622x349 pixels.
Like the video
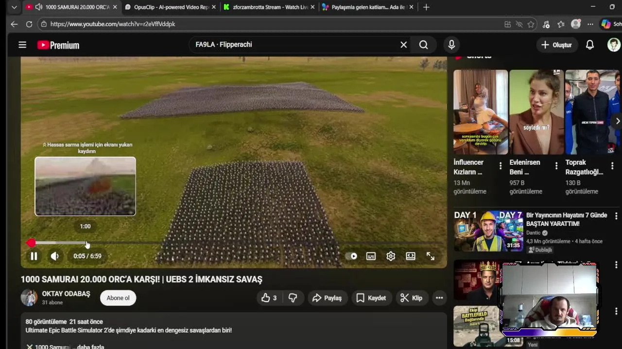(x=269, y=298)
